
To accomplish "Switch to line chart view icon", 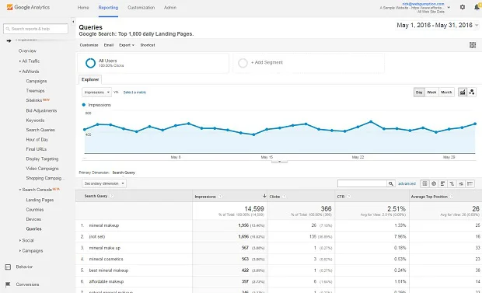I will click(463, 92).
